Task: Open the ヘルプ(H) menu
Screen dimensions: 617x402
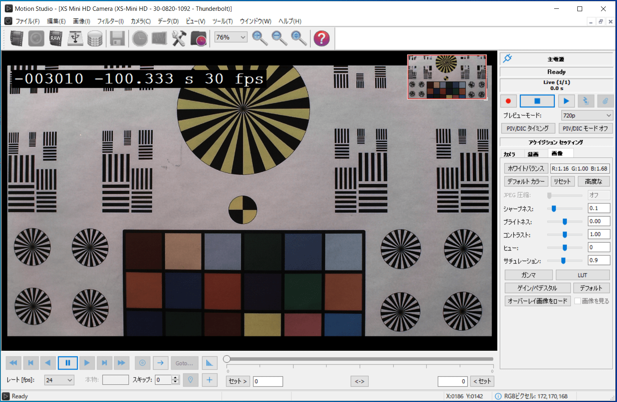Action: click(x=290, y=21)
